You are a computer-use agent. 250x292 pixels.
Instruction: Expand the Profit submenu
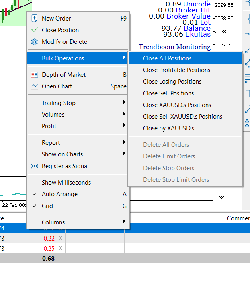click(78, 126)
